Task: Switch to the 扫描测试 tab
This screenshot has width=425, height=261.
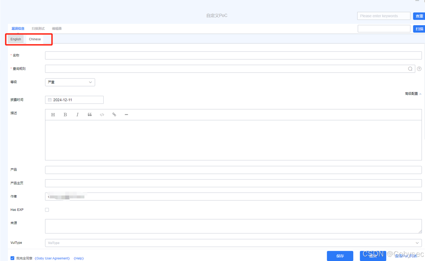Action: [38, 28]
